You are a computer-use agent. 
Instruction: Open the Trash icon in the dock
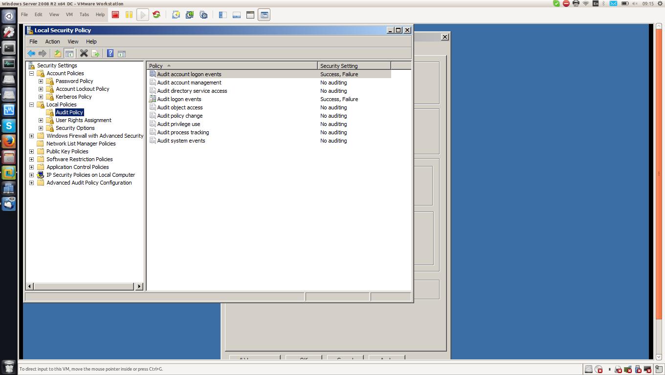pyautogui.click(x=9, y=367)
